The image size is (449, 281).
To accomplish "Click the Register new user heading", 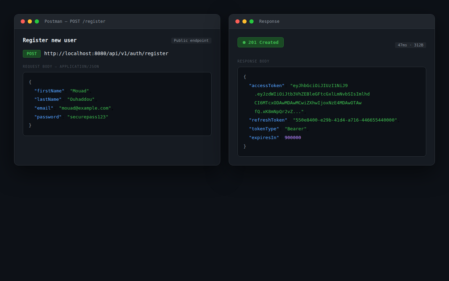I will [50, 40].
